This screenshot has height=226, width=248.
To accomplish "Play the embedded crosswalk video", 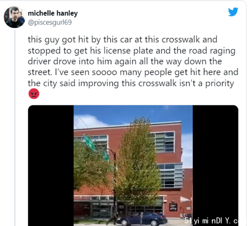I will 133,166.
